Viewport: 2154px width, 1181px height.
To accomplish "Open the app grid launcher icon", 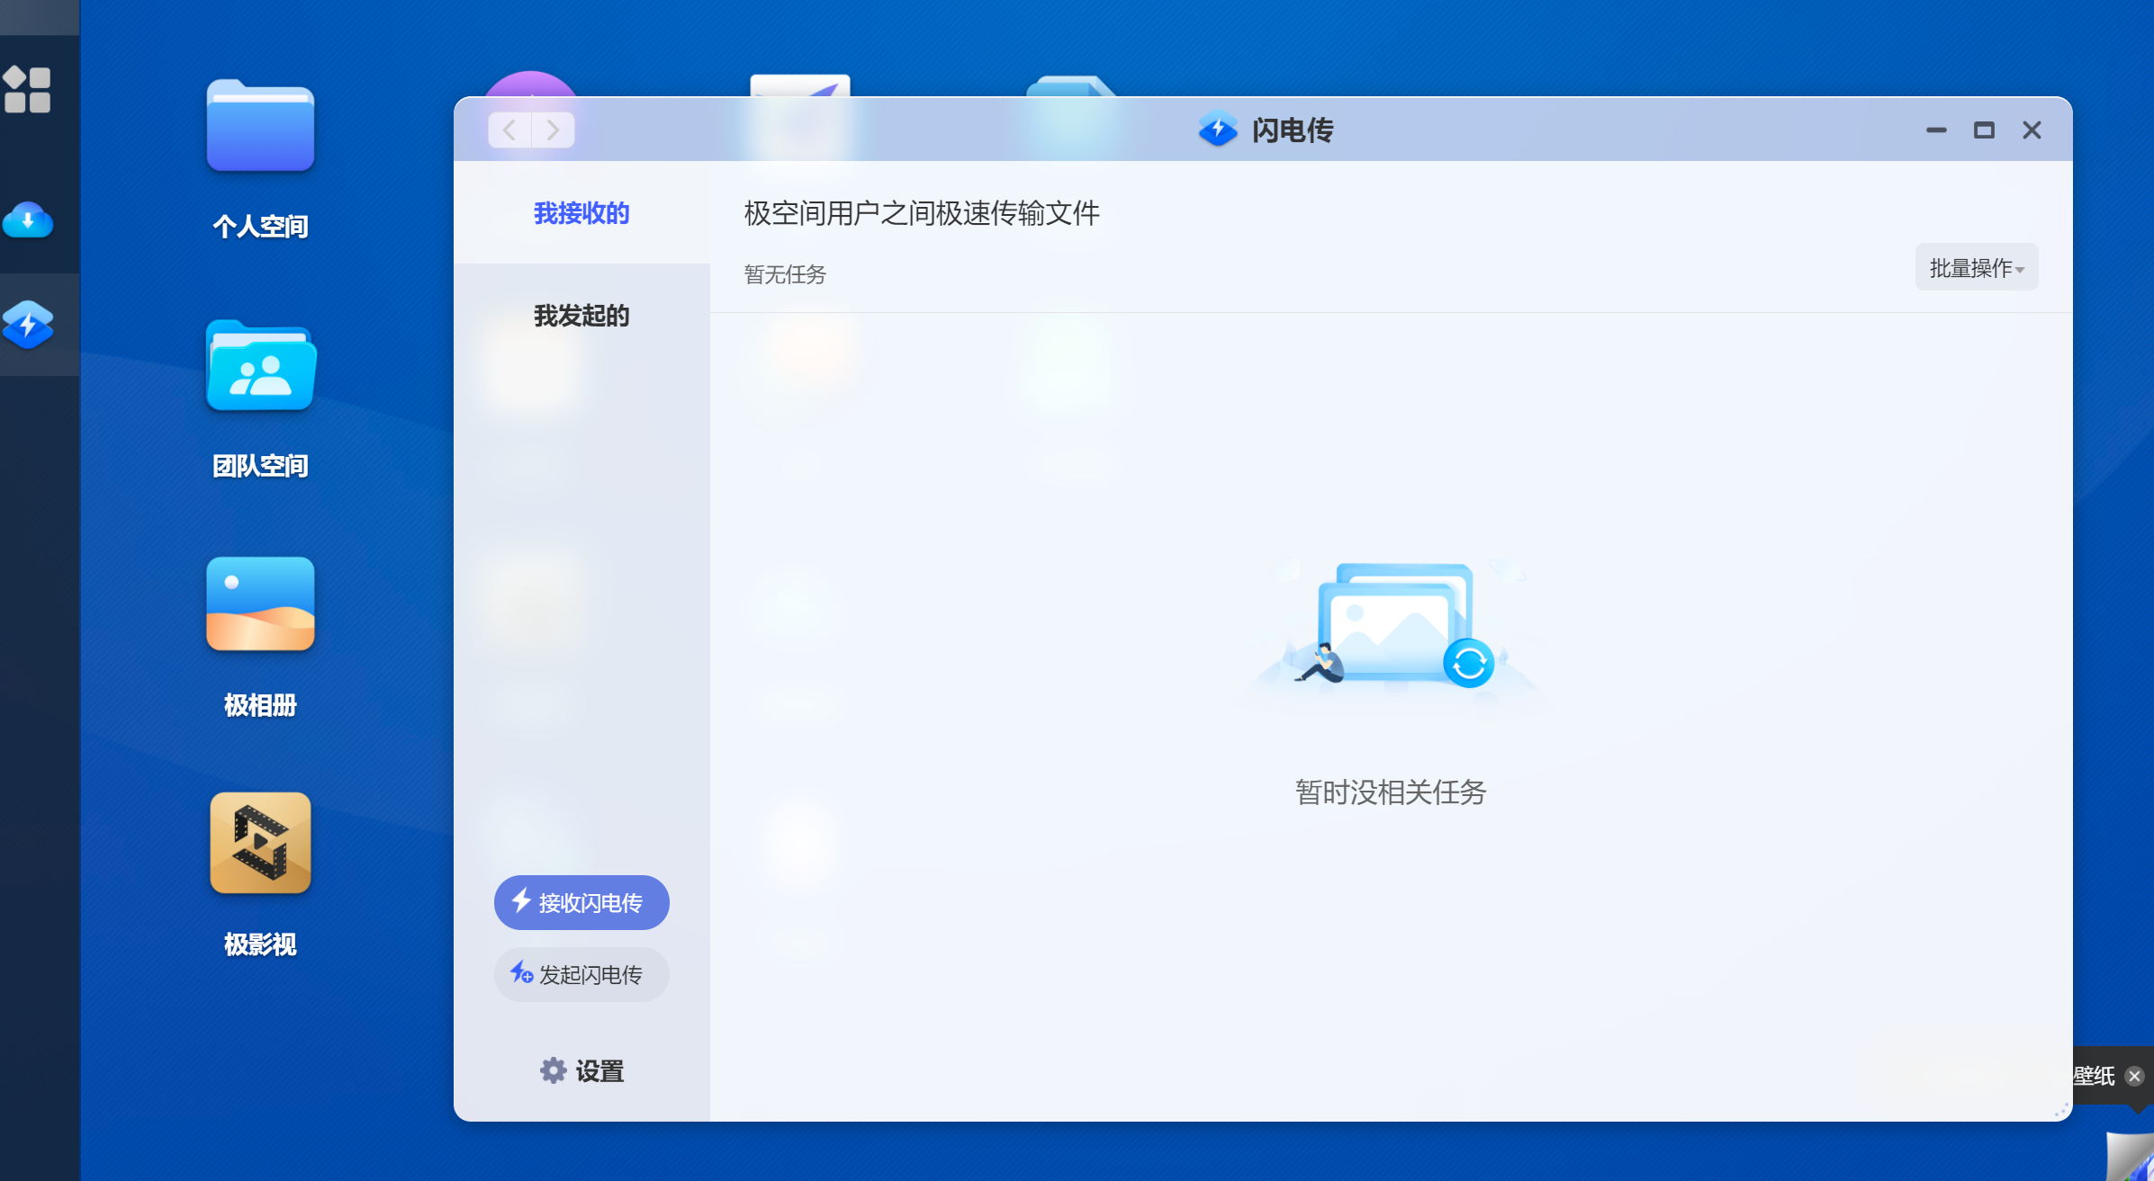I will tap(27, 89).
